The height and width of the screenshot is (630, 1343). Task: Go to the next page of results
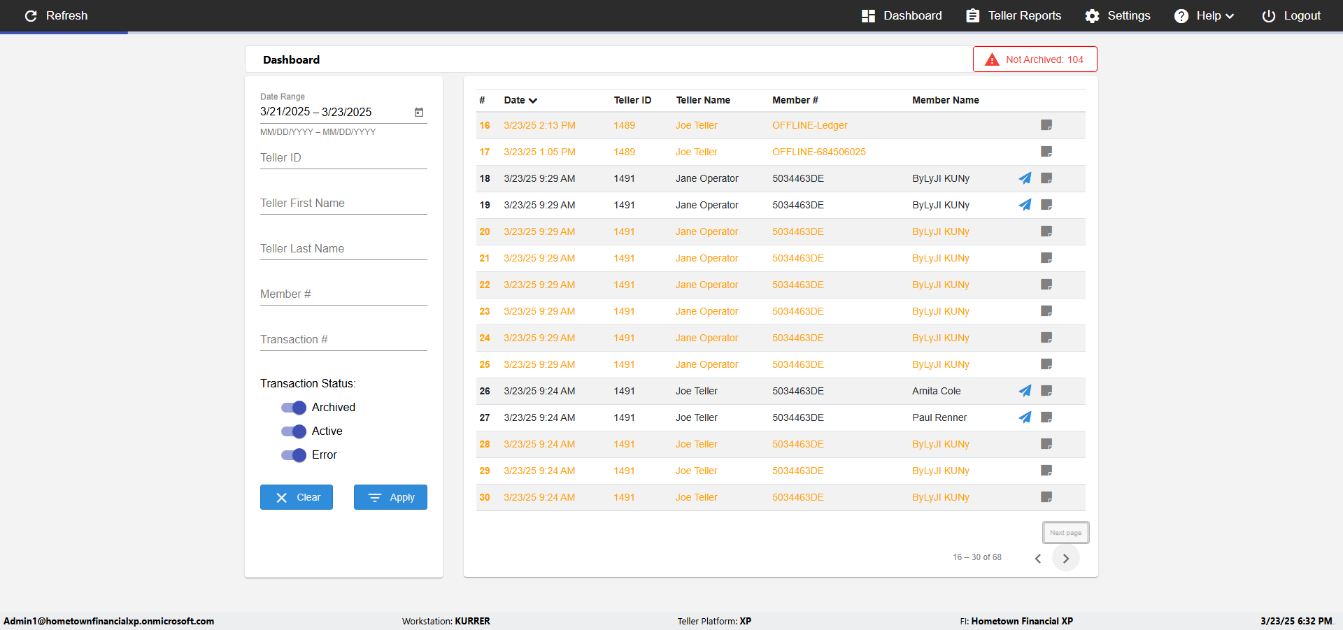1065,558
